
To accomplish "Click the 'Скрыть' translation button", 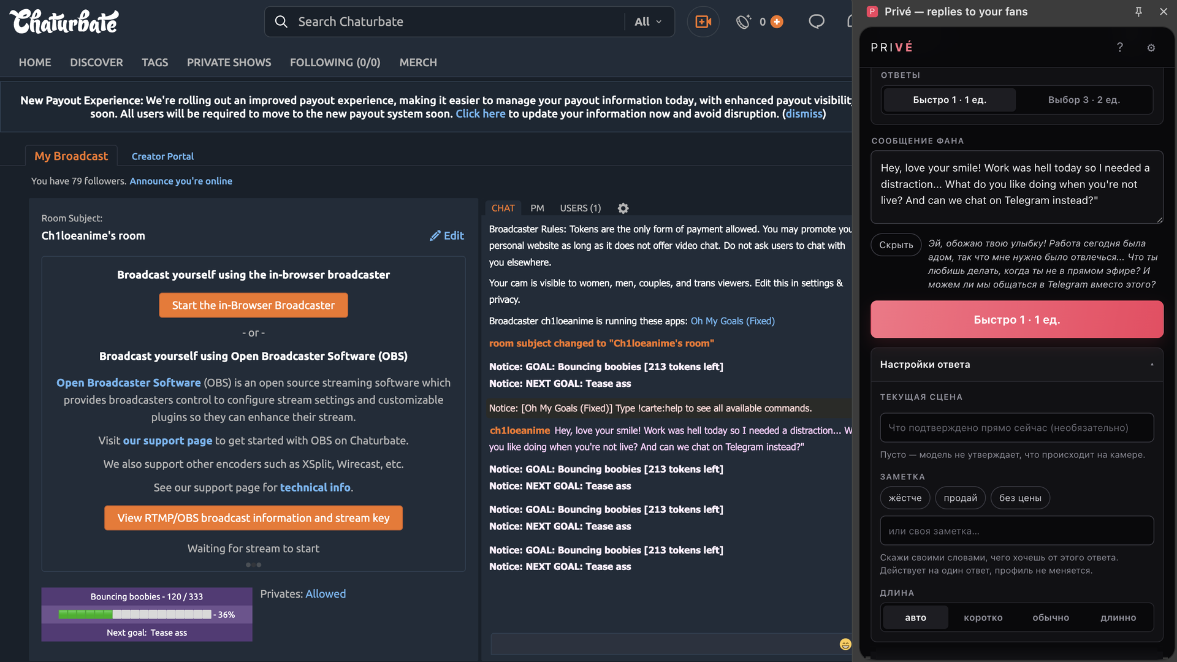I will pos(896,245).
